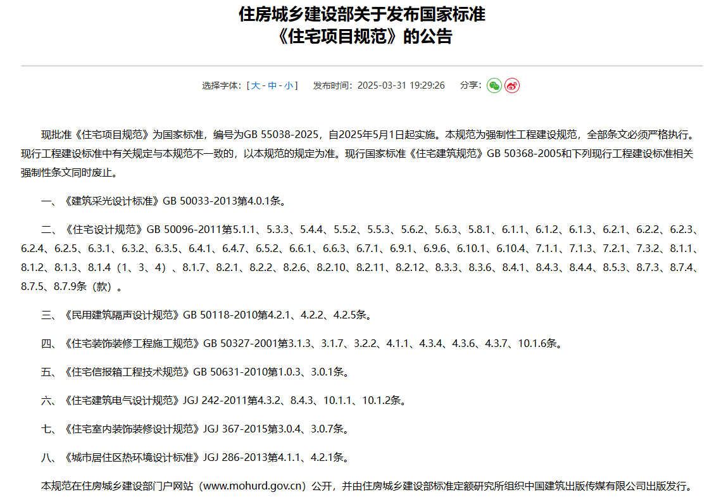
Task: Share the announcement via WeChat icon
Action: 494,85
